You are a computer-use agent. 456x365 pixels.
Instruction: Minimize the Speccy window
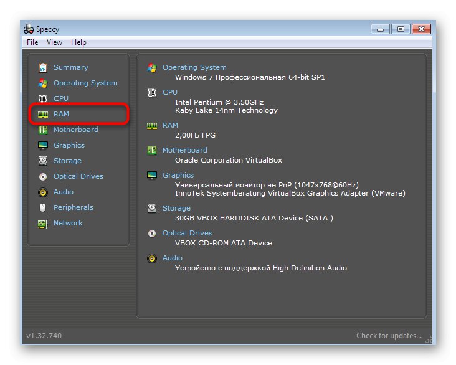[380, 29]
